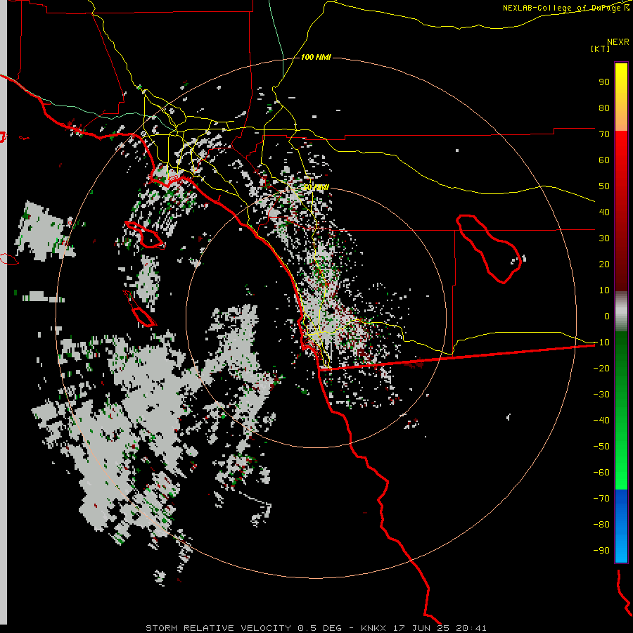The height and width of the screenshot is (633, 633).
Task: Click the KNKX station identifier
Action: pyautogui.click(x=373, y=628)
